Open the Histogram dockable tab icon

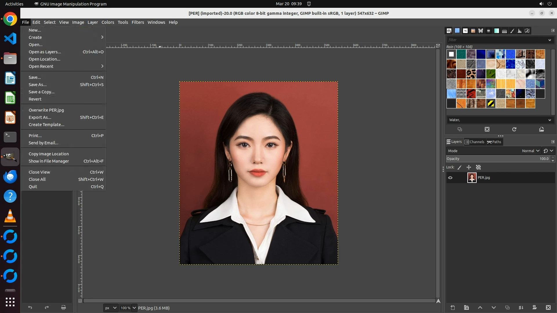(x=519, y=31)
